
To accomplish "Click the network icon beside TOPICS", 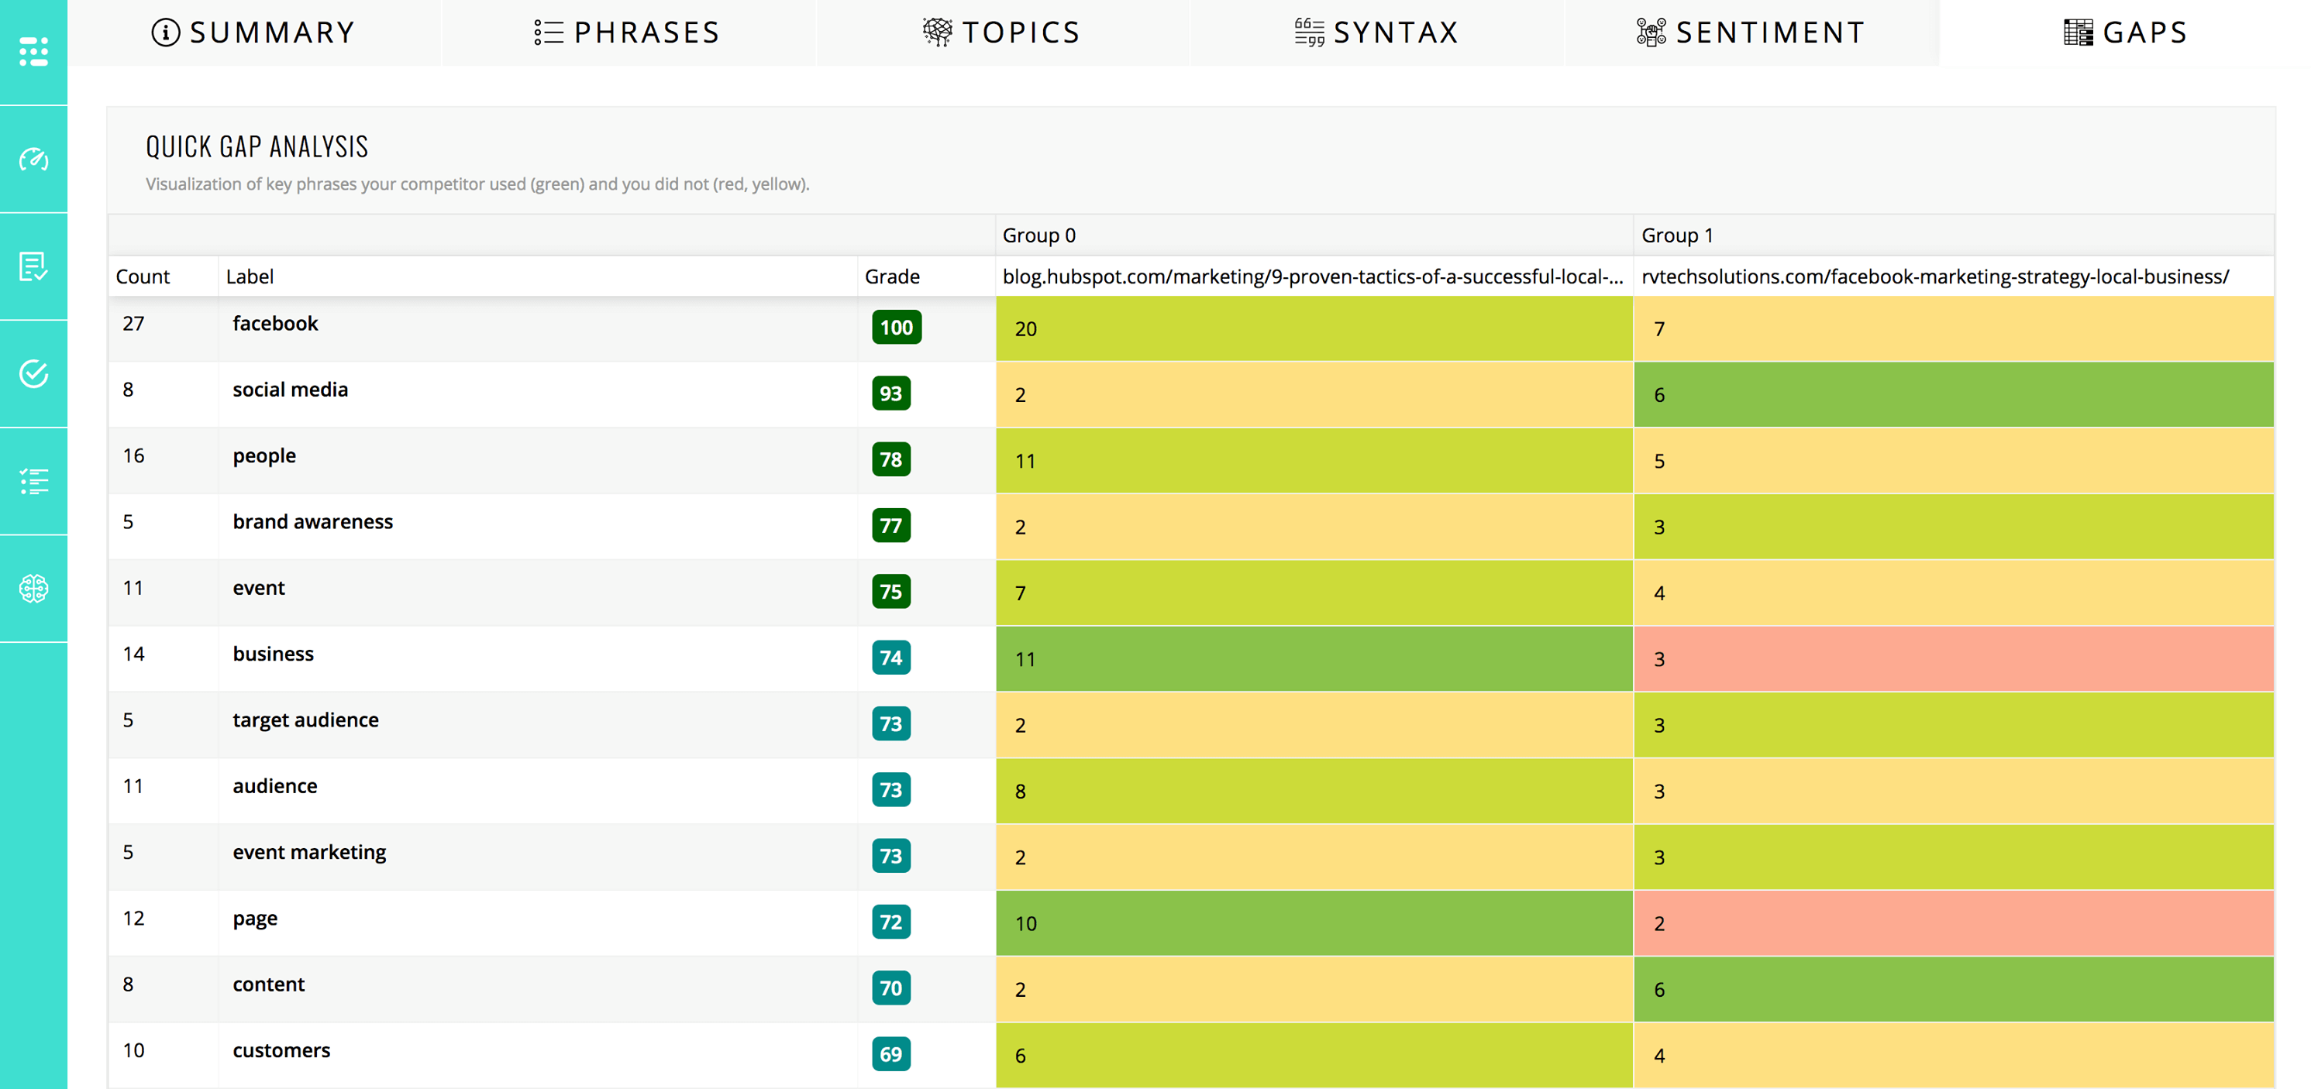I will [x=937, y=32].
